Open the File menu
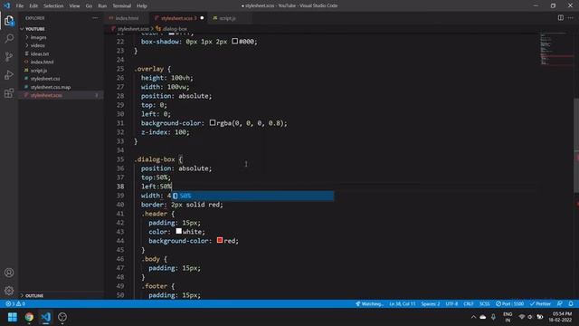Image resolution: width=579 pixels, height=326 pixels. tap(20, 6)
